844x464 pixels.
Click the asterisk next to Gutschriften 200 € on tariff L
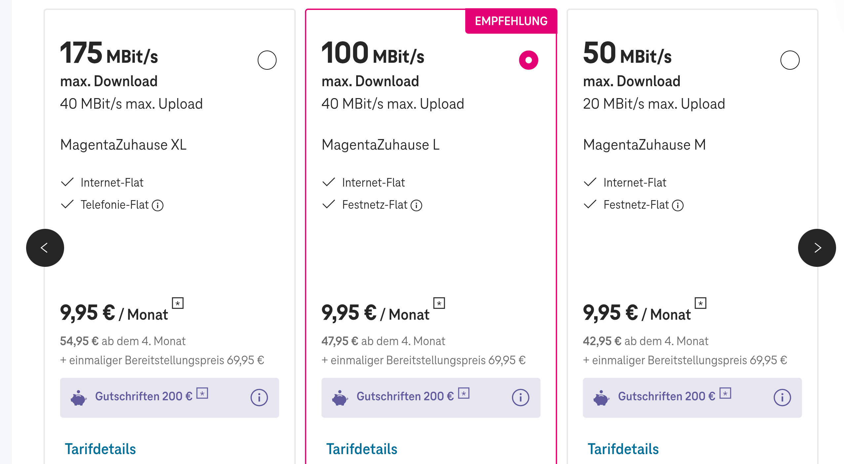coord(464,393)
